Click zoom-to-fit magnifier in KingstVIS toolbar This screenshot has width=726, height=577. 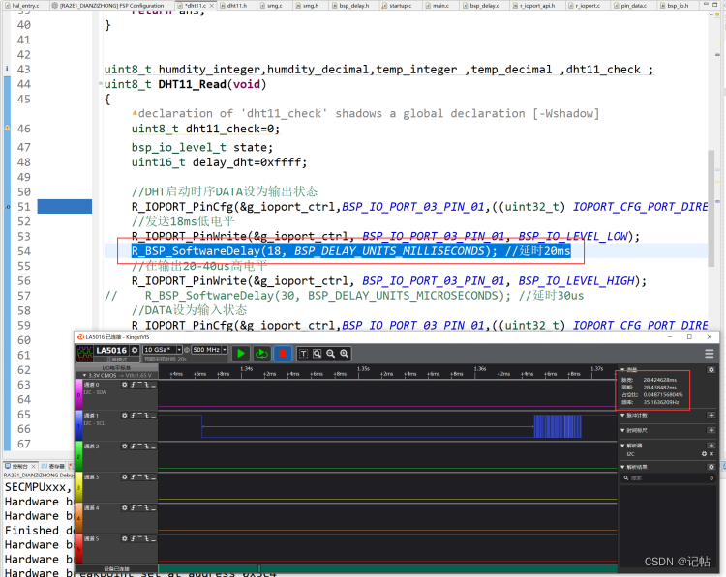pos(317,354)
